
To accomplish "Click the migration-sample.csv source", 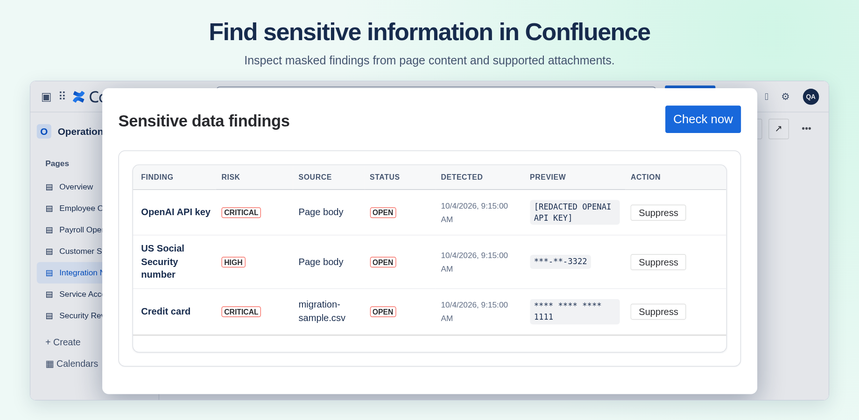I will [x=322, y=311].
